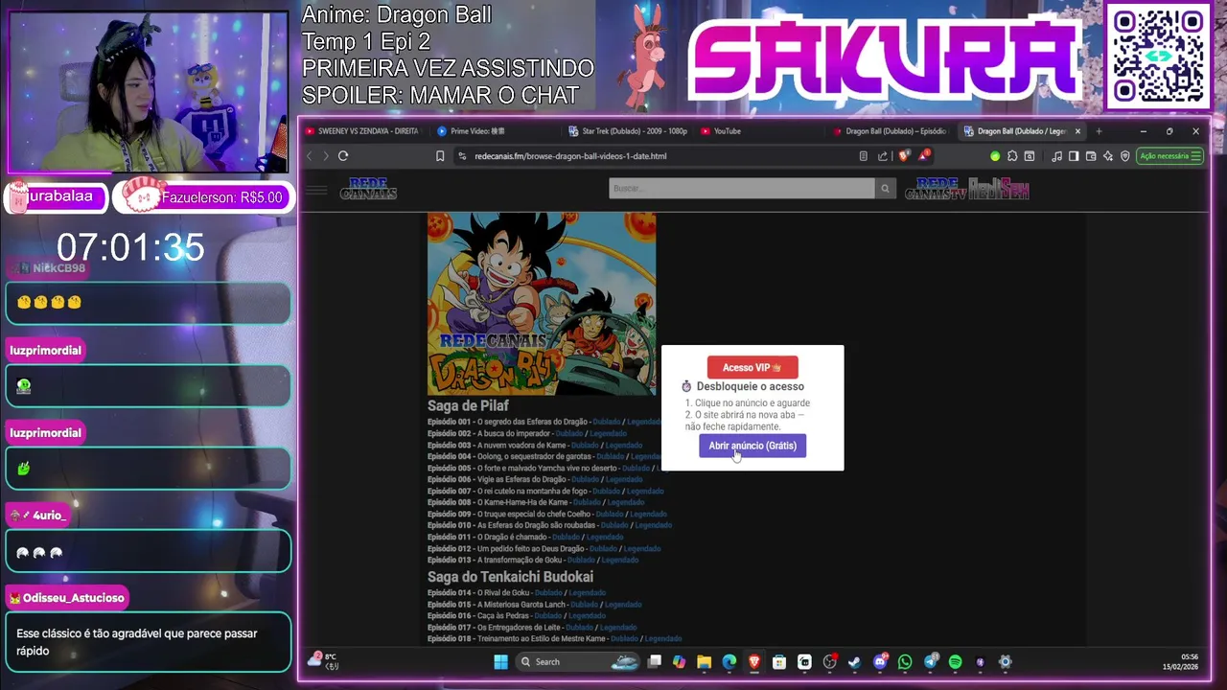This screenshot has width=1227, height=690.
Task: Open Dublado link for Episódio 003
Action: 585,445
